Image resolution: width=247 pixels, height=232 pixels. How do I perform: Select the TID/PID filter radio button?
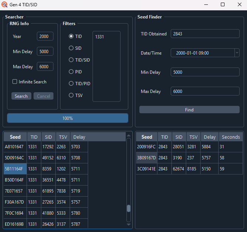point(71,83)
